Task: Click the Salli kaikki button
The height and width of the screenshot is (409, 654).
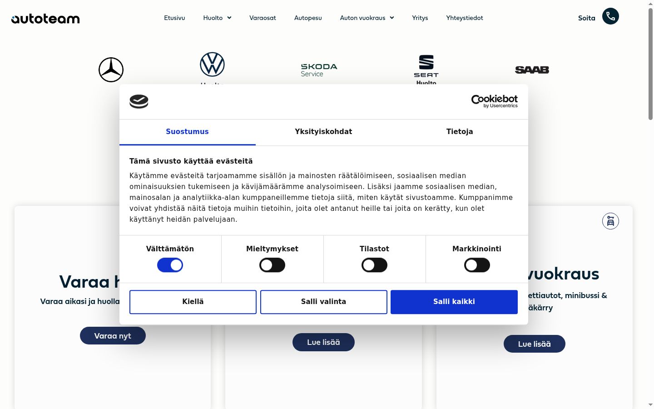Action: point(454,302)
